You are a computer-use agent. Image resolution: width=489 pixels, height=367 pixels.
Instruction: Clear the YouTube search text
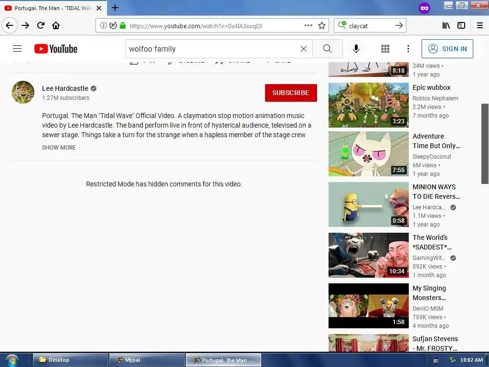click(303, 49)
